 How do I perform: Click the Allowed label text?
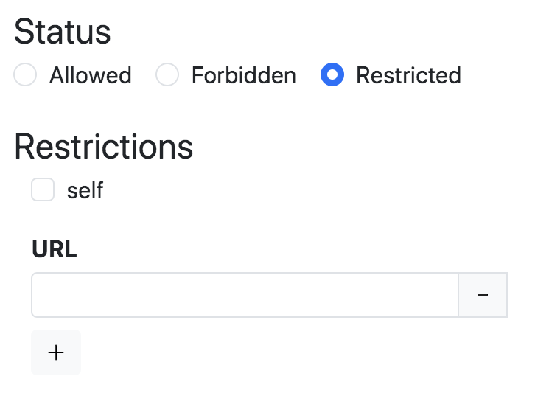(90, 75)
